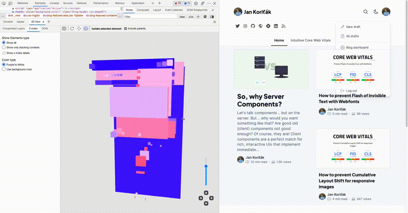
Task: Toggle the isolate selected element icon
Action: click(x=86, y=29)
